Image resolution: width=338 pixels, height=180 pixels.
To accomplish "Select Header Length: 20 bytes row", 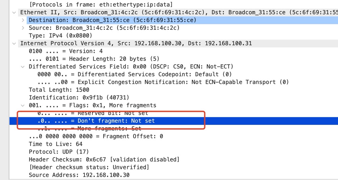I will (x=94, y=59).
